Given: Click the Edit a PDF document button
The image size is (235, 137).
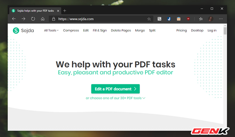Looking at the screenshot, I should 115,89.
